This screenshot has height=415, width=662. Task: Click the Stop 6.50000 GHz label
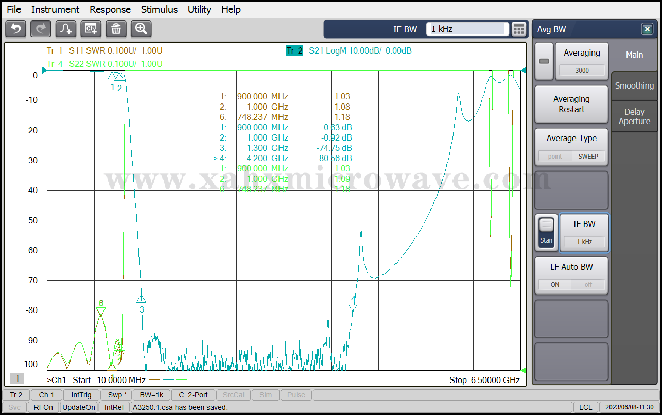484,380
